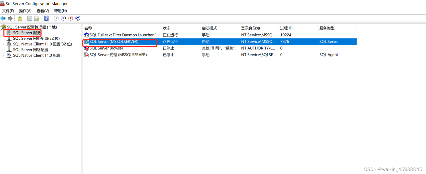Click 已停止 status in SQL Server Browser row
Image resolution: width=426 pixels, height=174 pixels.
[x=168, y=48]
